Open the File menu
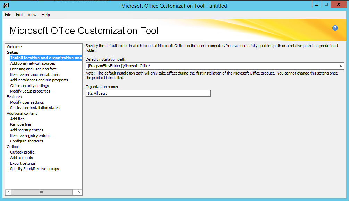349x201 pixels. [x=8, y=15]
